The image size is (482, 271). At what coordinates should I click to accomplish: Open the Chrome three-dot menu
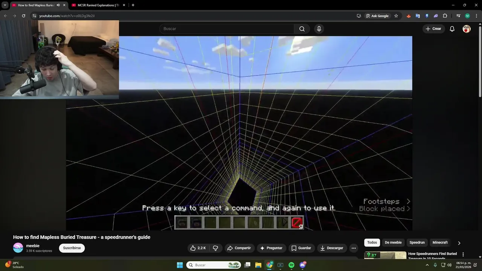coord(476,16)
